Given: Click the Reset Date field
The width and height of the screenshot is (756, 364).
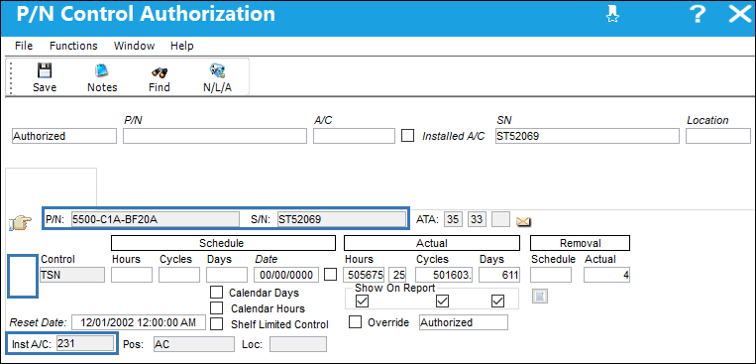Looking at the screenshot, I should pyautogui.click(x=139, y=322).
